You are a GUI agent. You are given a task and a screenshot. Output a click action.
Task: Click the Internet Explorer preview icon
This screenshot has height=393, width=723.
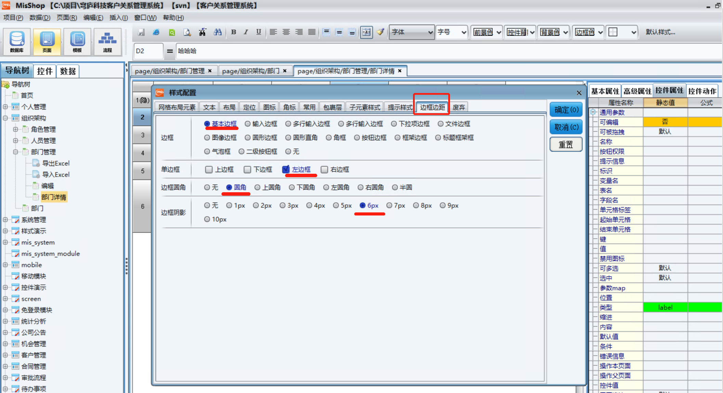coord(156,32)
